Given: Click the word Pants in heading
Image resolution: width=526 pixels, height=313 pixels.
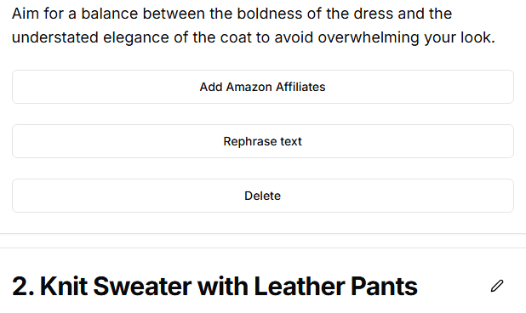Looking at the screenshot, I should (x=384, y=286).
